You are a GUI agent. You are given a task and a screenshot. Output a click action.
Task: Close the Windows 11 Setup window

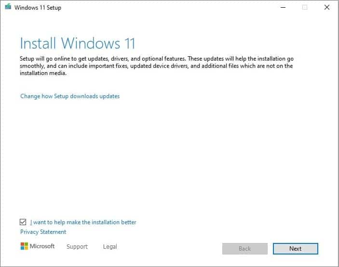tap(327, 8)
